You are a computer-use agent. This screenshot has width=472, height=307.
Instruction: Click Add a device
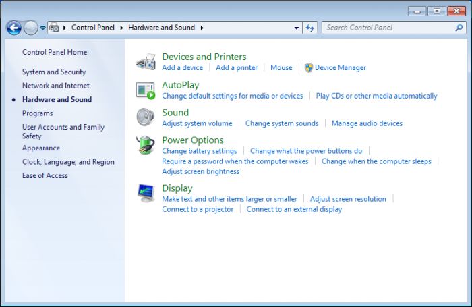pyautogui.click(x=183, y=67)
